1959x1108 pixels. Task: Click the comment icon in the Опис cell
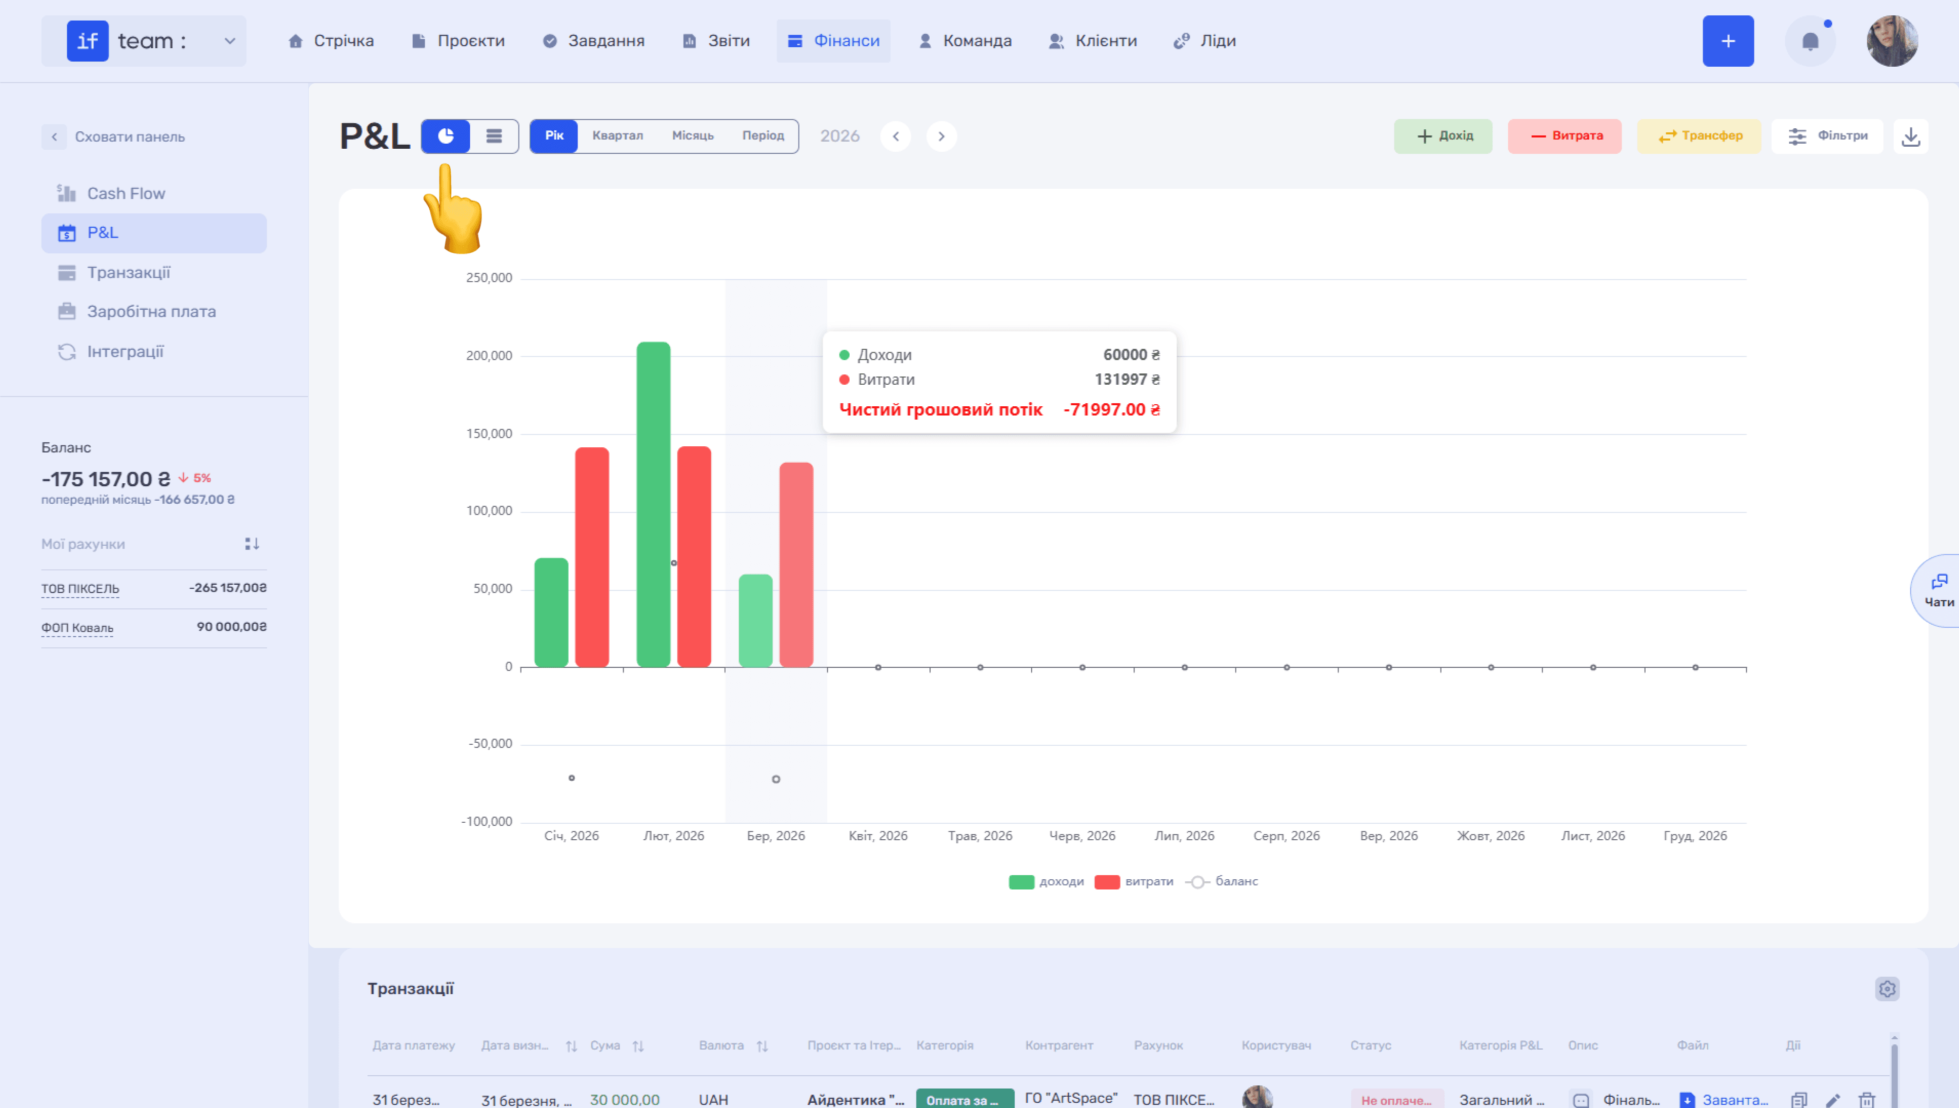(x=1581, y=1100)
